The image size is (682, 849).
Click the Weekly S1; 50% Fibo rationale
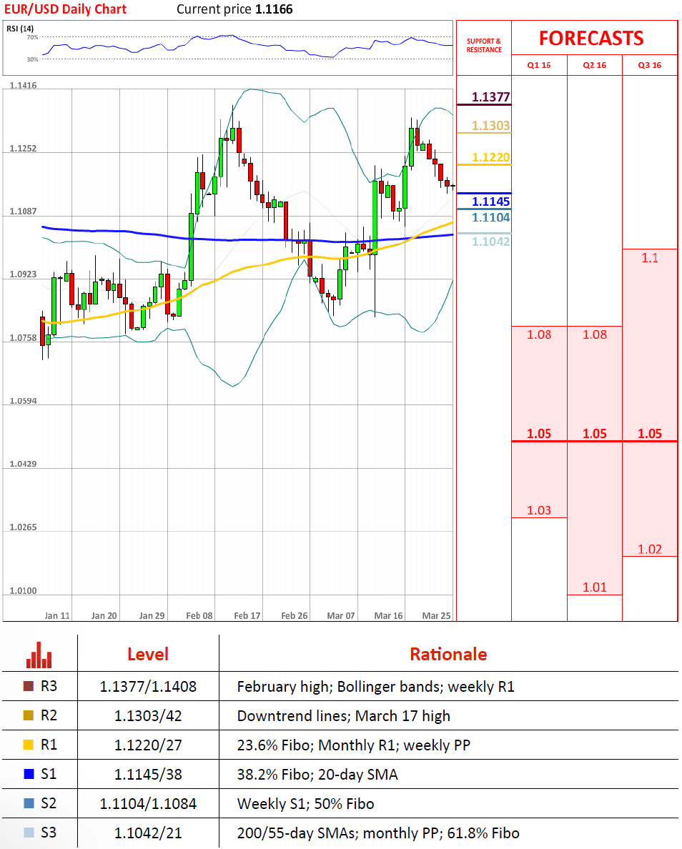305,803
